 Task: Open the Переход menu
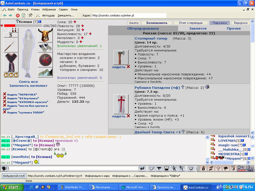[x=23, y=10]
